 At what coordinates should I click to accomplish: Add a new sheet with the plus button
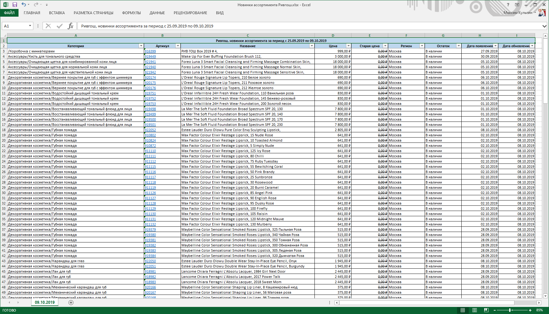[x=71, y=303]
